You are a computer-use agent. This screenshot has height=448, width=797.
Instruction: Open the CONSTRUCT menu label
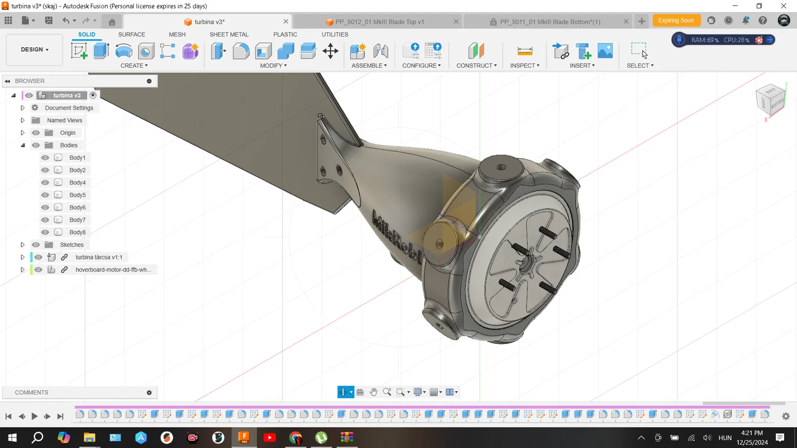click(476, 66)
